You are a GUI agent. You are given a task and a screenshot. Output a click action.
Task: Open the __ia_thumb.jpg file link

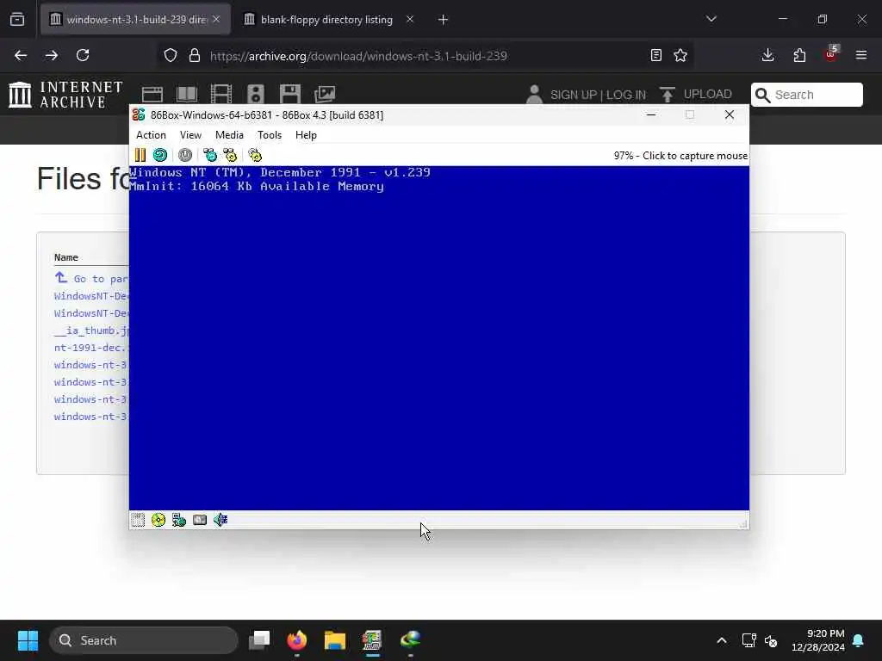(91, 330)
